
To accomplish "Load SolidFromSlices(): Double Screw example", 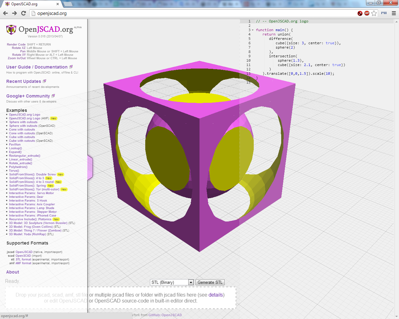I will point(32,174).
